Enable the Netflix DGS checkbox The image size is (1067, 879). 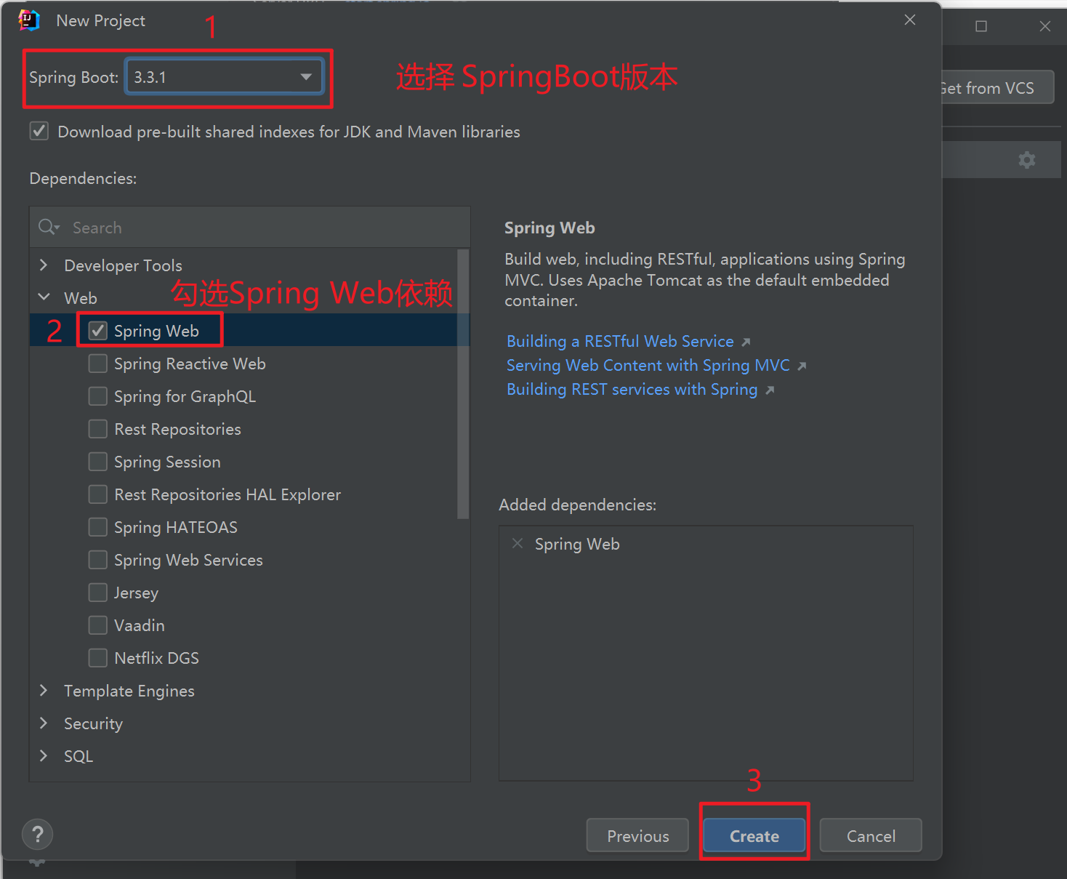click(x=98, y=658)
